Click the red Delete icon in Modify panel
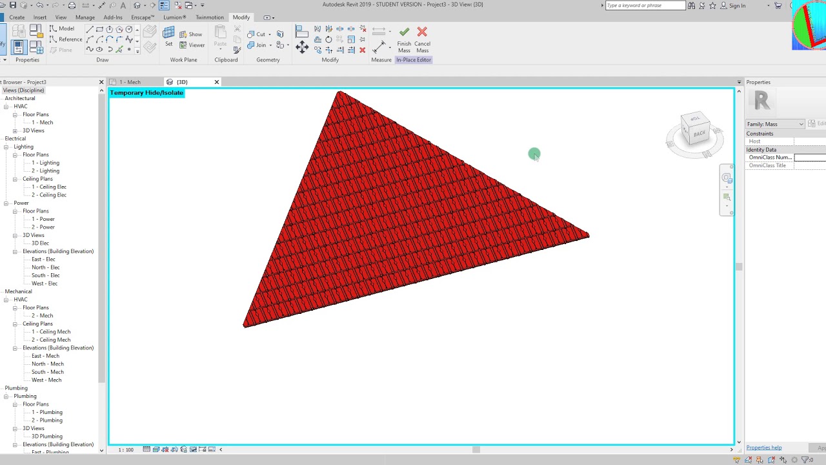 coord(362,50)
